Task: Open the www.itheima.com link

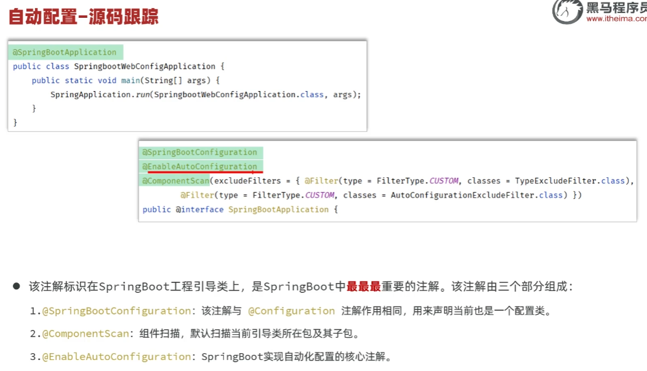Action: click(616, 18)
